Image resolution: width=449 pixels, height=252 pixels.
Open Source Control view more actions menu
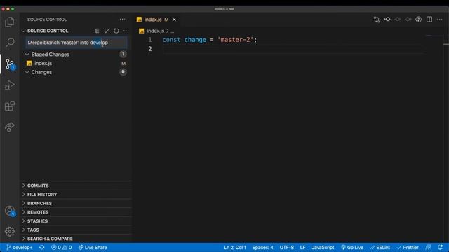point(122,20)
